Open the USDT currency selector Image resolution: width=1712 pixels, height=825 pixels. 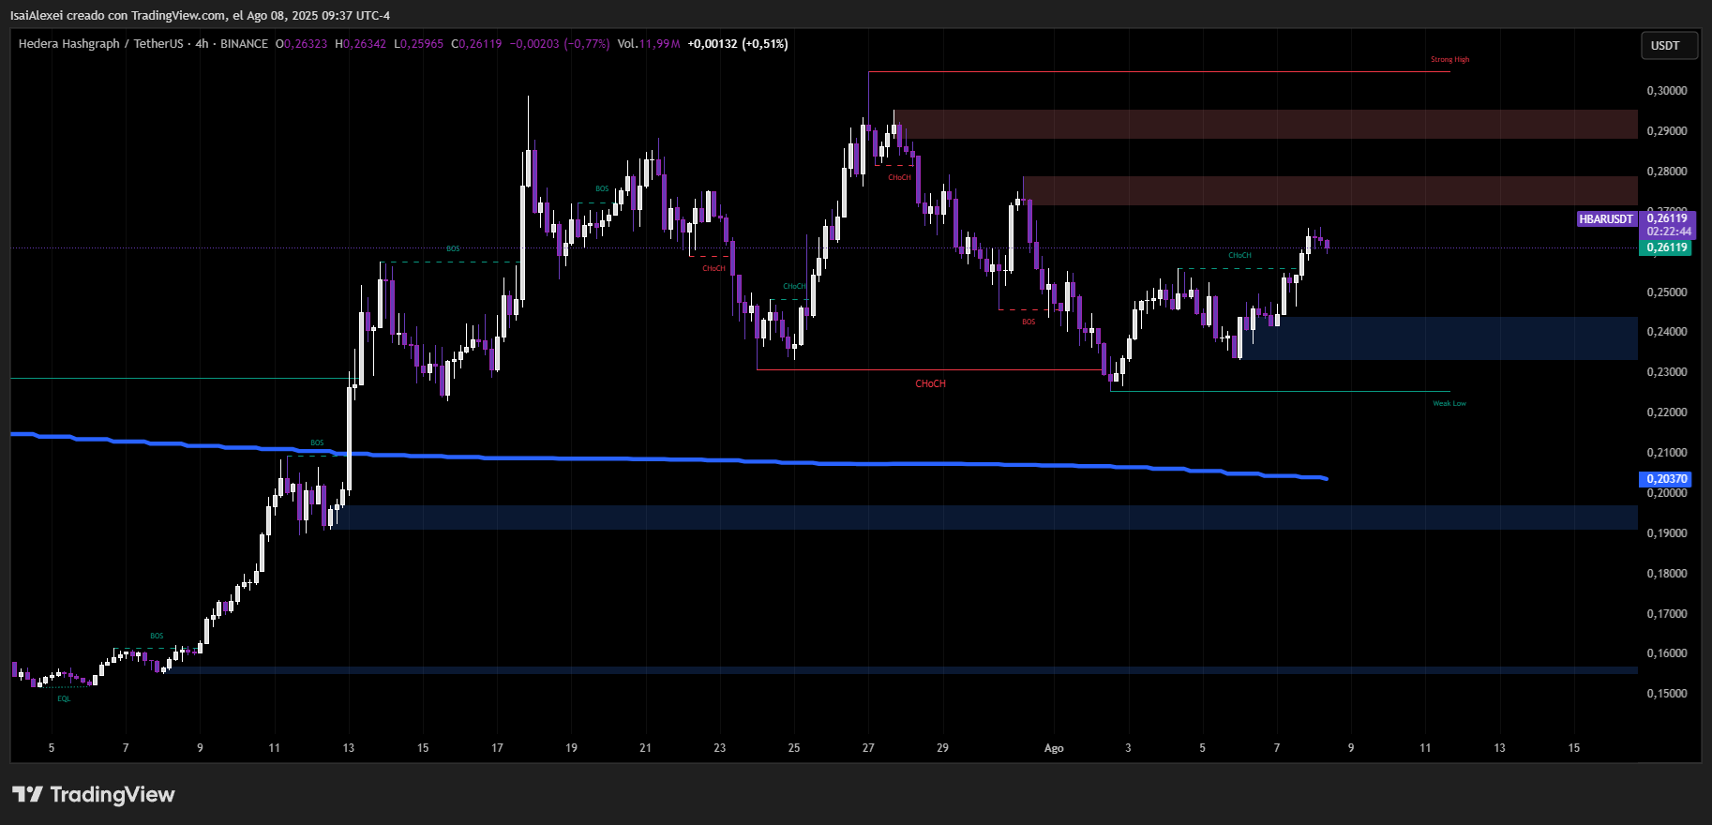click(1665, 46)
